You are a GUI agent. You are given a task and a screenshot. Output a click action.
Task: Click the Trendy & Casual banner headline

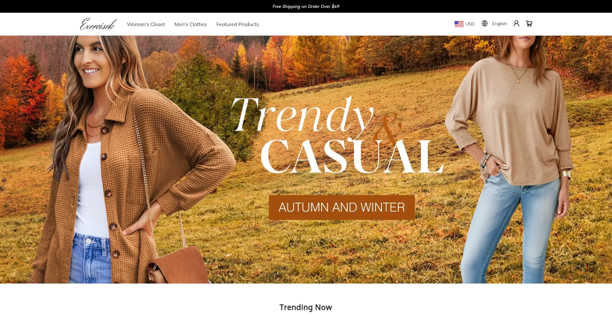337,135
